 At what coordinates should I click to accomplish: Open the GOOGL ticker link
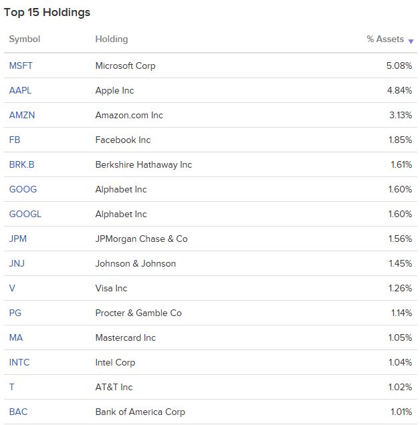pyautogui.click(x=25, y=214)
